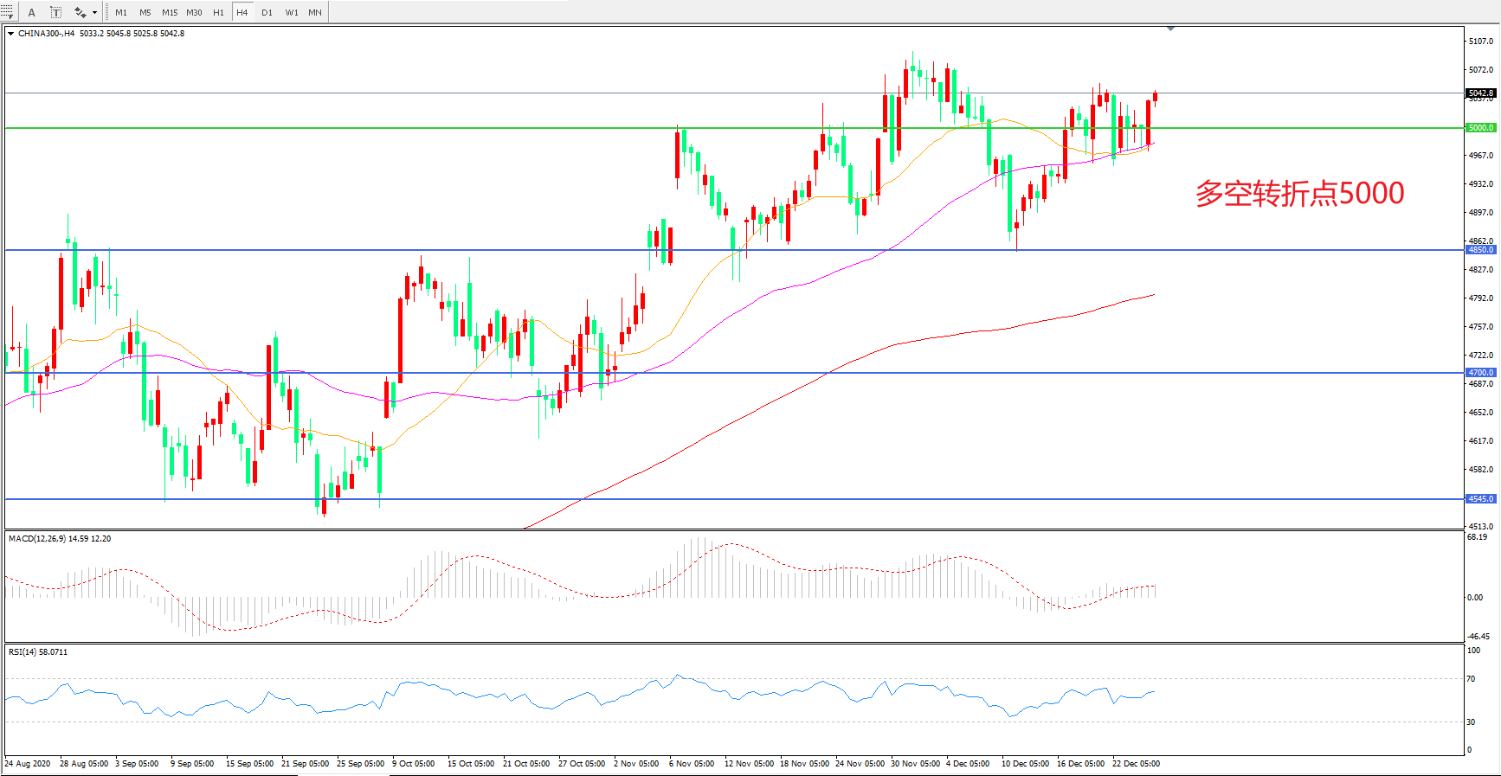Click the active H4 timeframe button
Screen dimensions: 1501x776
(x=242, y=12)
